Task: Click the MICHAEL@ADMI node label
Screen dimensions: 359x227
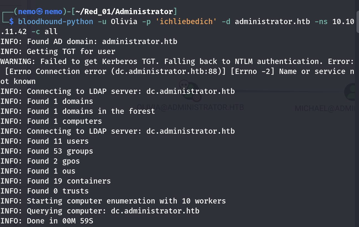Action: coord(327,108)
